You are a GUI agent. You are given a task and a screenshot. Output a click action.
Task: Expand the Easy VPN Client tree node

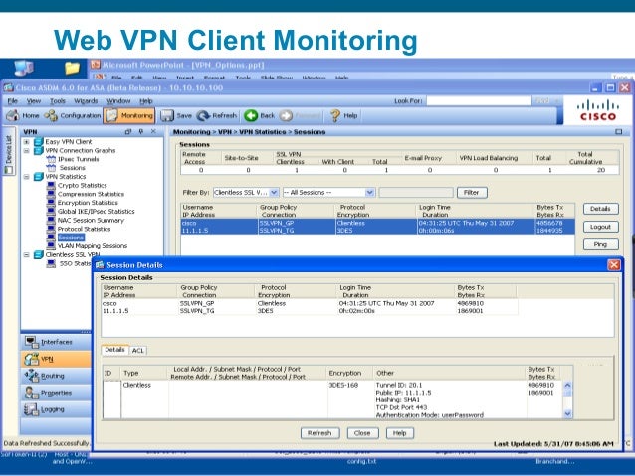click(x=26, y=142)
